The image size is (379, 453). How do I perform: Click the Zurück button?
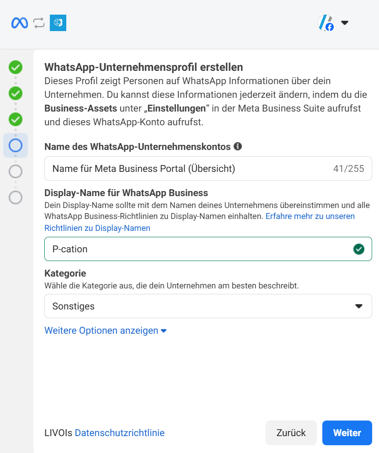(291, 432)
